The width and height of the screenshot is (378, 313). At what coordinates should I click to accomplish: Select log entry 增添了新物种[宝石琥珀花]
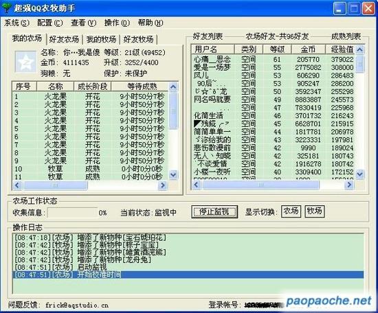coord(188,237)
